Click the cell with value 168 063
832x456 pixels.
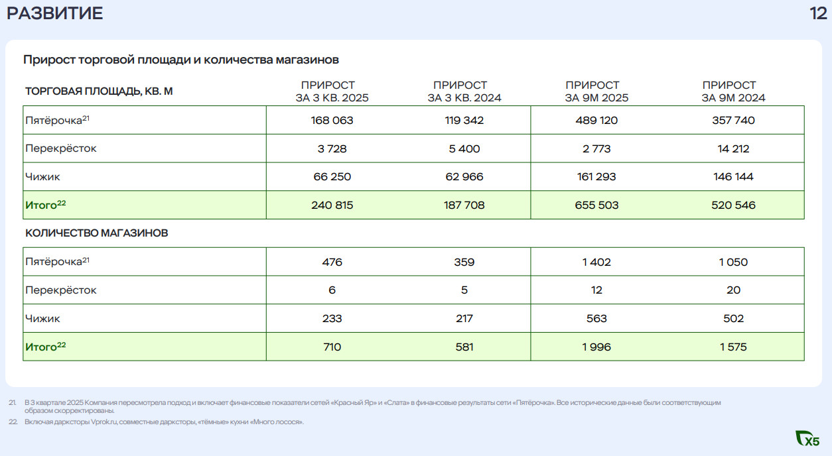[x=332, y=121]
